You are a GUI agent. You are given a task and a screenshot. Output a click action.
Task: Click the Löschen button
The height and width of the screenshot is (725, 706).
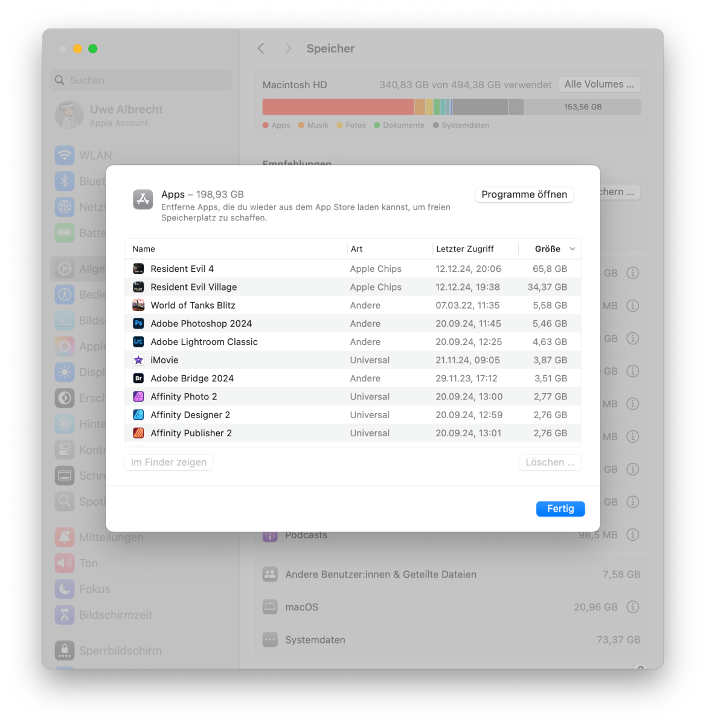coord(550,462)
